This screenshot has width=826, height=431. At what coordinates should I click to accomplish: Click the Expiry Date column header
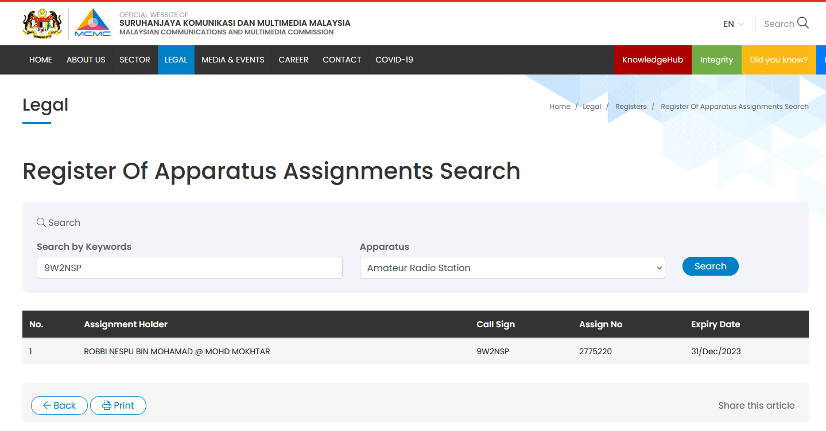tap(715, 324)
